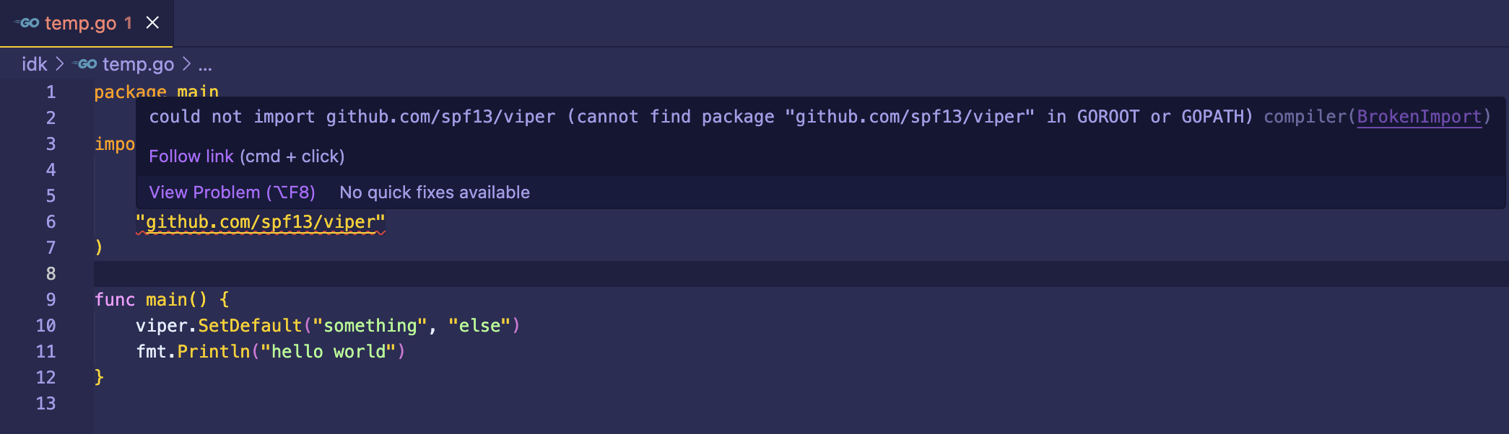1509x434 pixels.
Task: Open the BrokenImport documentation link
Action: 1419,117
